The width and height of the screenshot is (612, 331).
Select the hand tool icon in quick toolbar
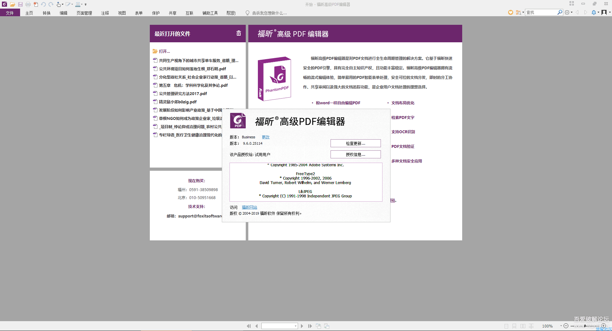pyautogui.click(x=59, y=4)
